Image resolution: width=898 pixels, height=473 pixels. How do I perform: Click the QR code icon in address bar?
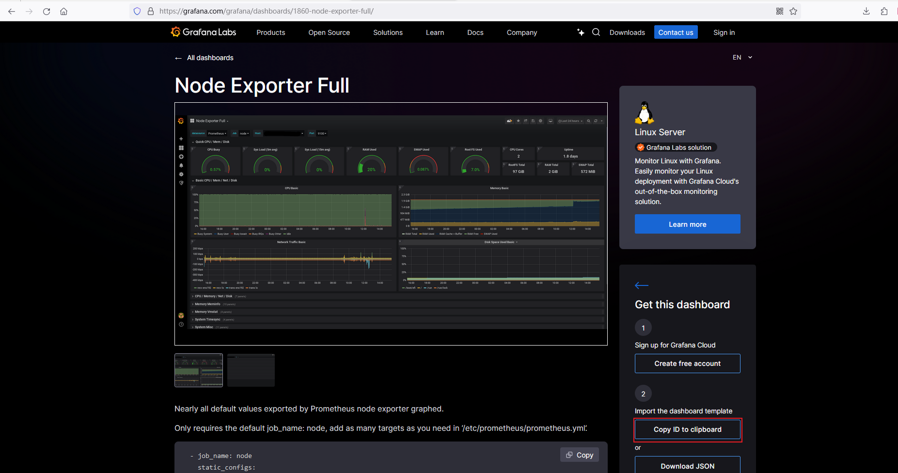pos(780,11)
